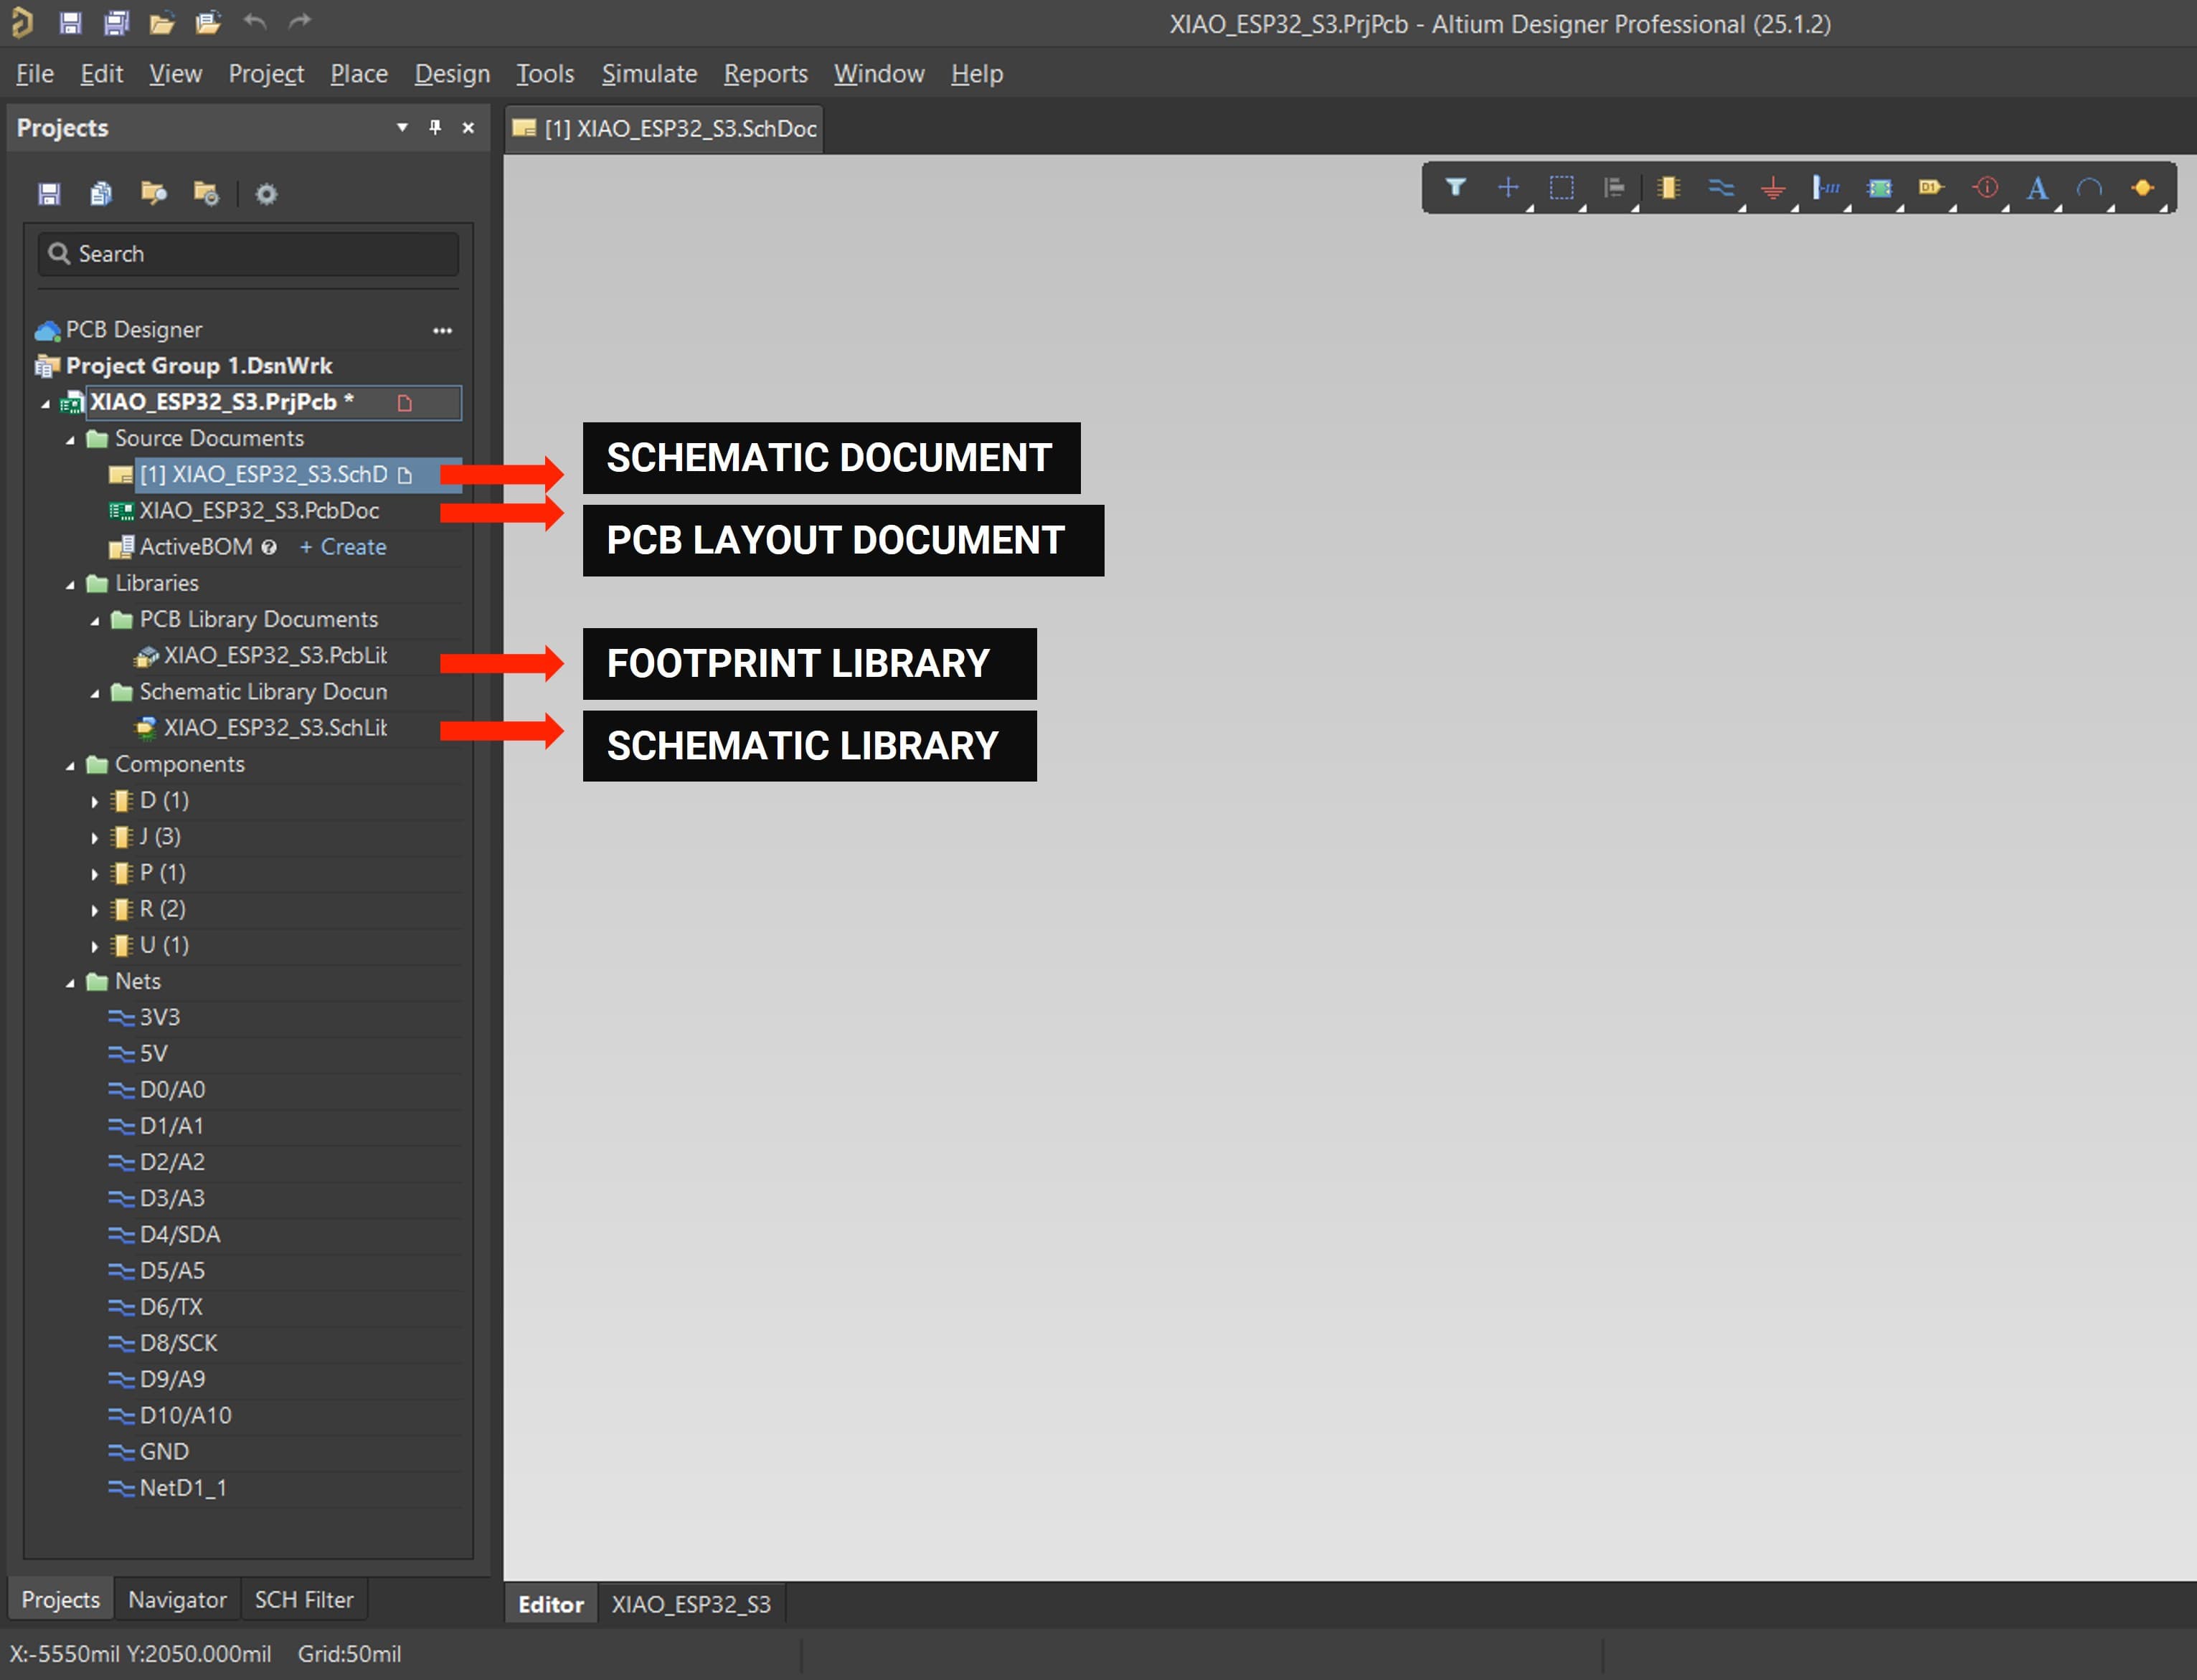Collapse the Nets folder
Image resolution: width=2197 pixels, height=1680 pixels.
(x=70, y=982)
